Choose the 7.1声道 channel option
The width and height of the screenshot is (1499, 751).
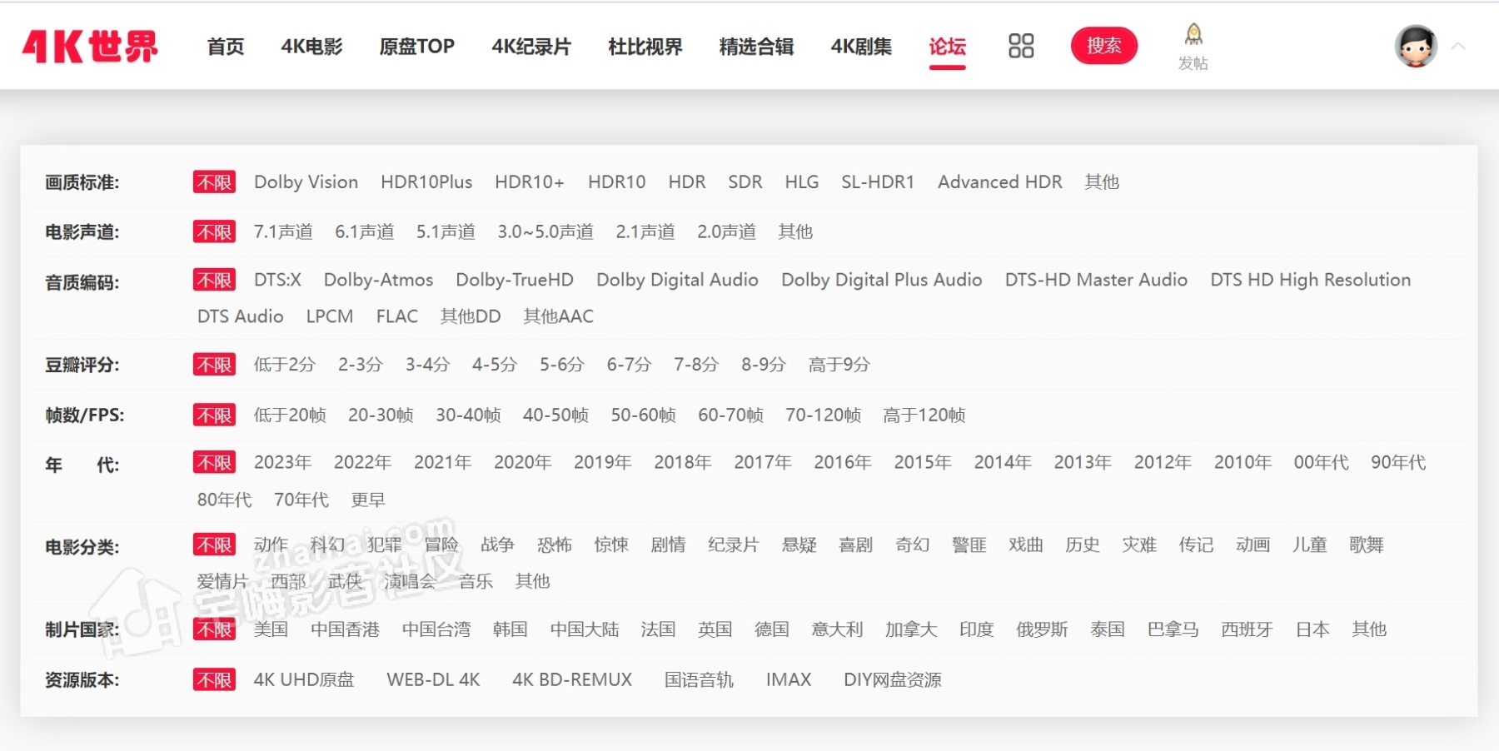click(283, 231)
